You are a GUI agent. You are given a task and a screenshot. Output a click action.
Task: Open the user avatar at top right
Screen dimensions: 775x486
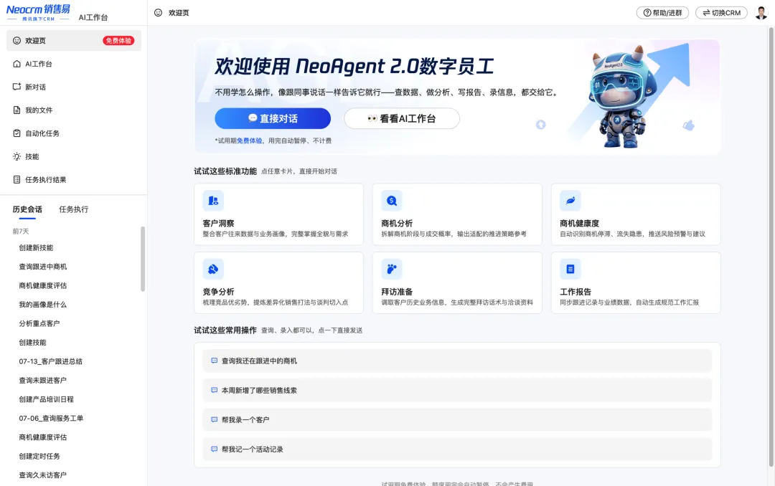pos(761,13)
